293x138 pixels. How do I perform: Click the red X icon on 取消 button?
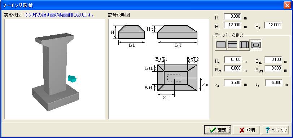pos(242,130)
